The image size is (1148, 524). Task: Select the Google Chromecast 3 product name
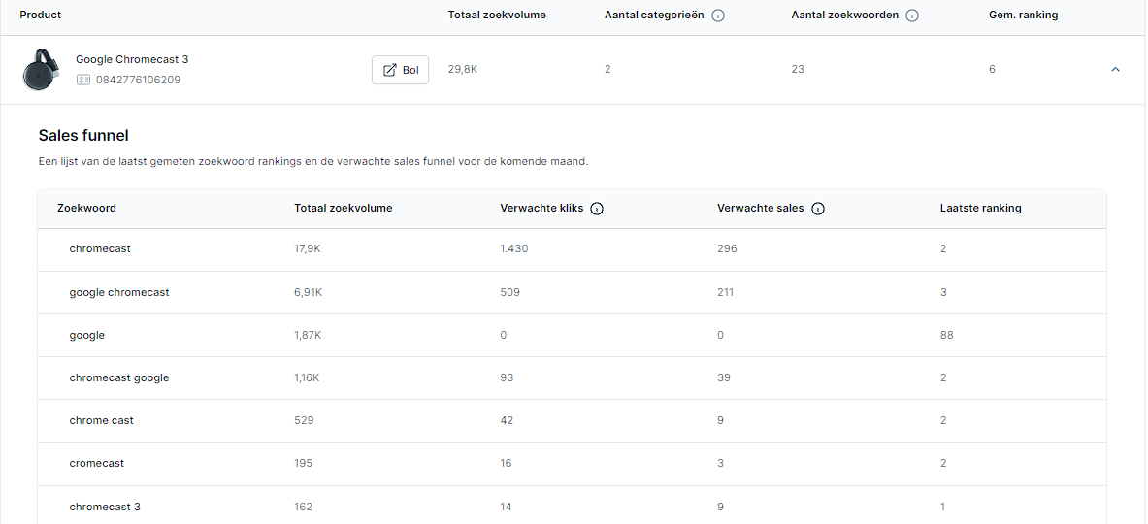pyautogui.click(x=132, y=59)
